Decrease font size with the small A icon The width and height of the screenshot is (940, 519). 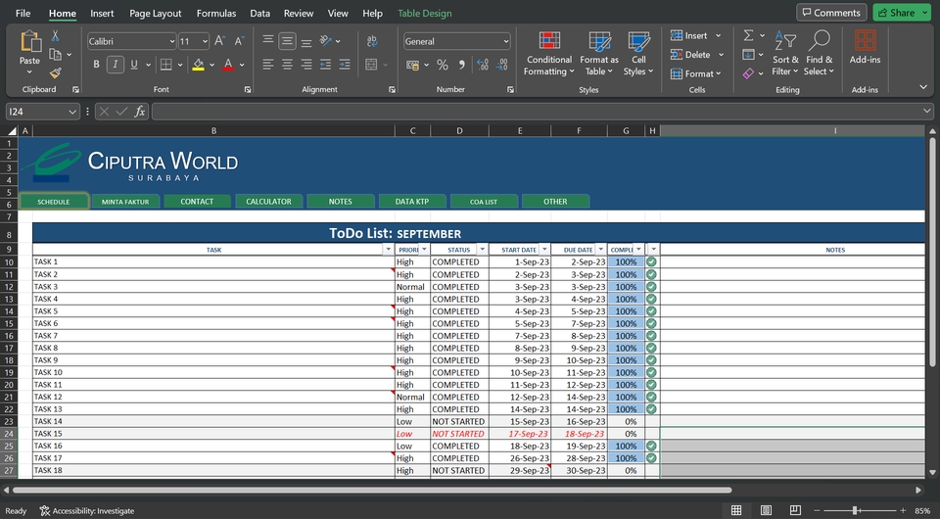(239, 41)
